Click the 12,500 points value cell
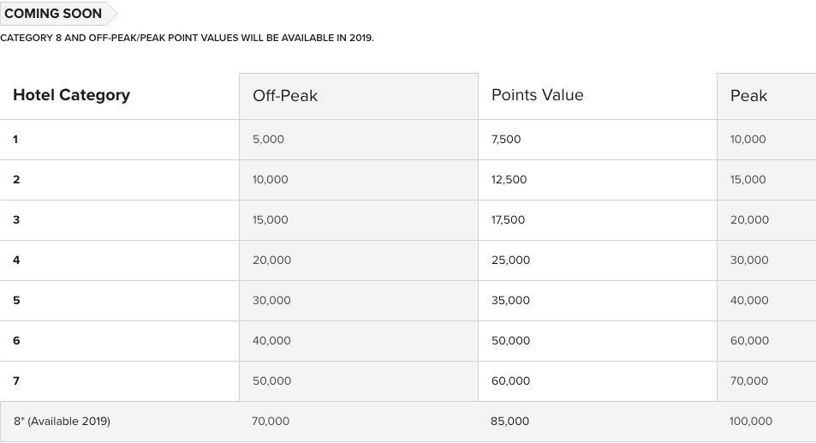Screen dimensions: 816x443 click(509, 180)
